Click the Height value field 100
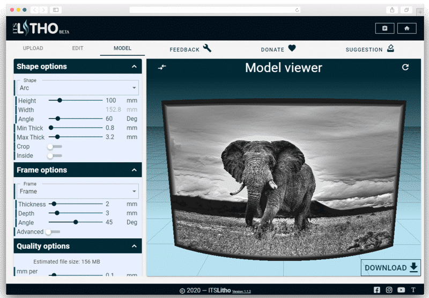 [x=111, y=100]
